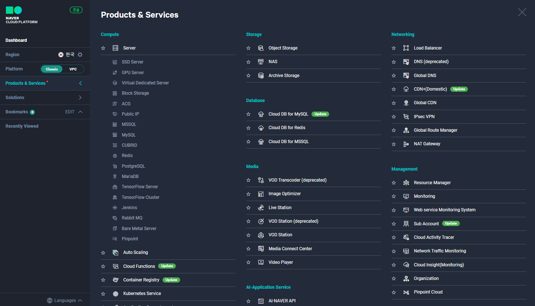Open the Global Route Manager link
Image resolution: width=535 pixels, height=306 pixels.
point(436,130)
